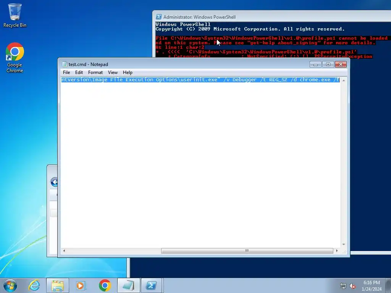Click the network status tray icon

(x=343, y=286)
